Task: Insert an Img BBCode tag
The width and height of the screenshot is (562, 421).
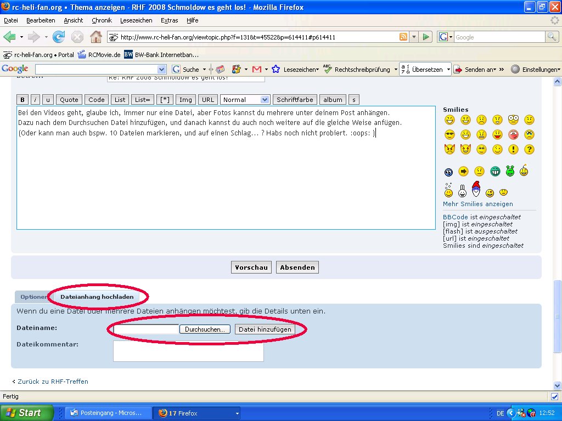Action: coord(186,100)
